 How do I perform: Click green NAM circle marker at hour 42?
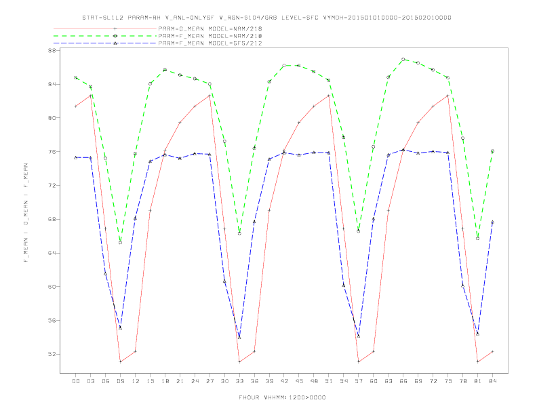[284, 65]
